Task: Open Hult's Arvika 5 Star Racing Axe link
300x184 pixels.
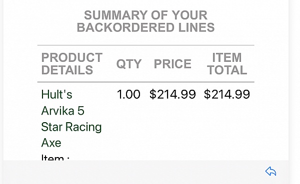Action: [x=71, y=119]
